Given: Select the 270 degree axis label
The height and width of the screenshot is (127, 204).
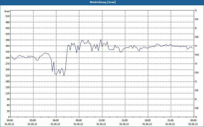Looking at the screenshot, I should click(x=7, y=64).
